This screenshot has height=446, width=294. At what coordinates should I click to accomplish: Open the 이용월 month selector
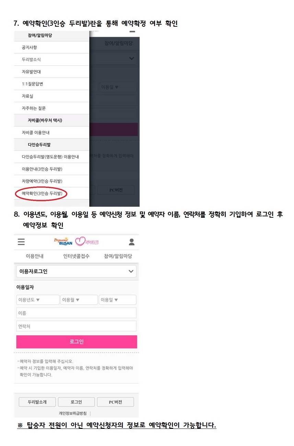[79, 300]
